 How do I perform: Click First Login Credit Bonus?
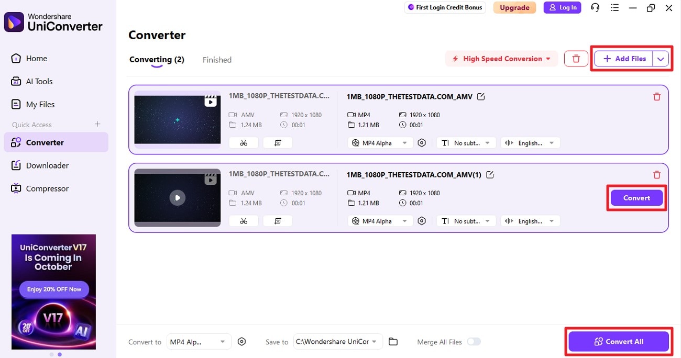(445, 7)
